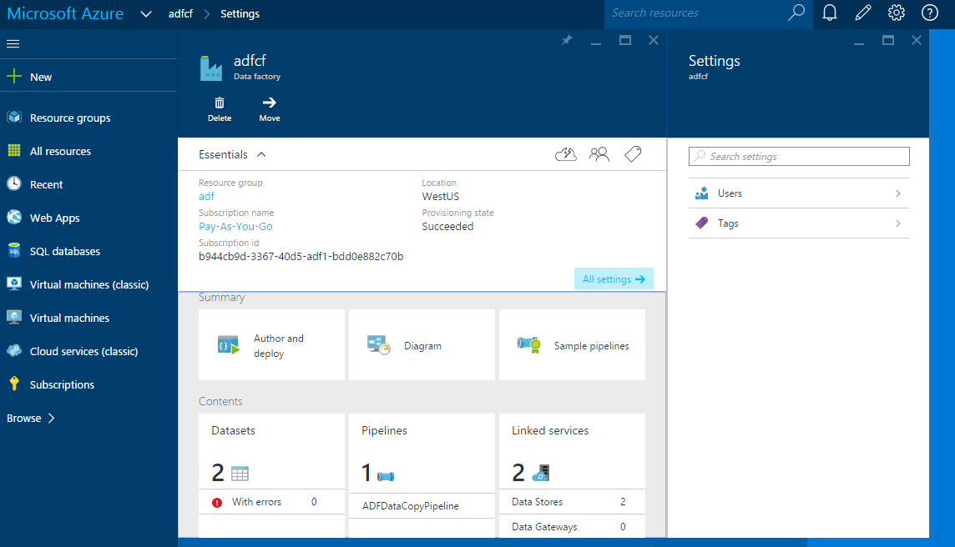Click the tag icon in Essentials
The image size is (955, 547).
[633, 154]
